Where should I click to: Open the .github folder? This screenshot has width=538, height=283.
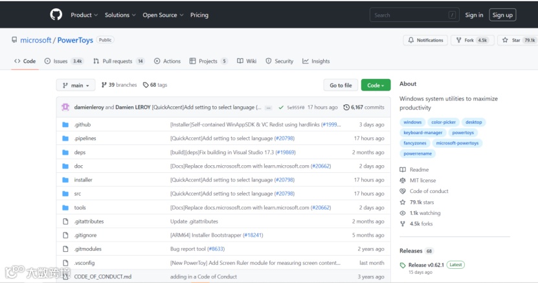click(82, 124)
